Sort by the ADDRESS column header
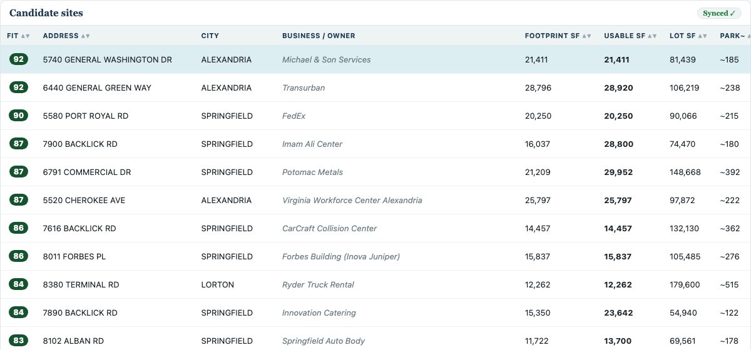The width and height of the screenshot is (751, 350). (66, 36)
